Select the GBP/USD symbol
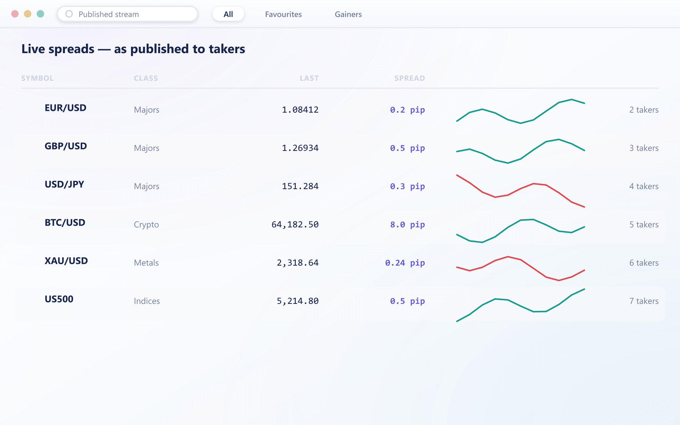The image size is (680, 425). (x=66, y=146)
